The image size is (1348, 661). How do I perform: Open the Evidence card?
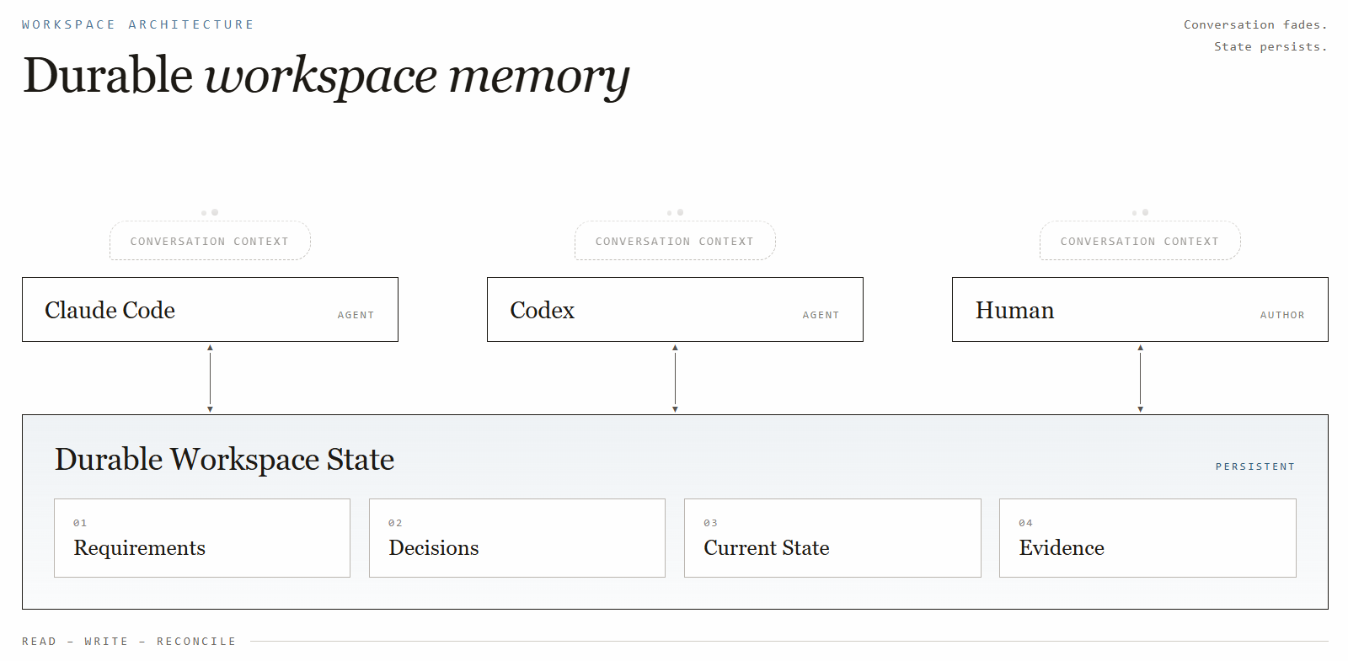(1147, 538)
